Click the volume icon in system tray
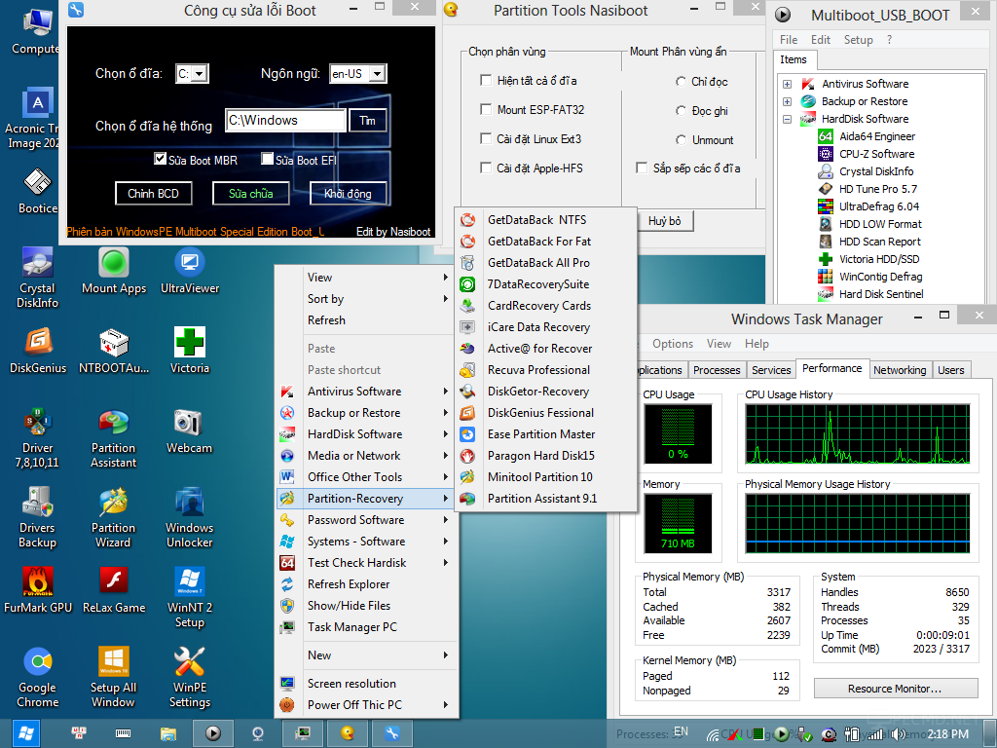Screen dimensions: 997x748 tap(899, 734)
